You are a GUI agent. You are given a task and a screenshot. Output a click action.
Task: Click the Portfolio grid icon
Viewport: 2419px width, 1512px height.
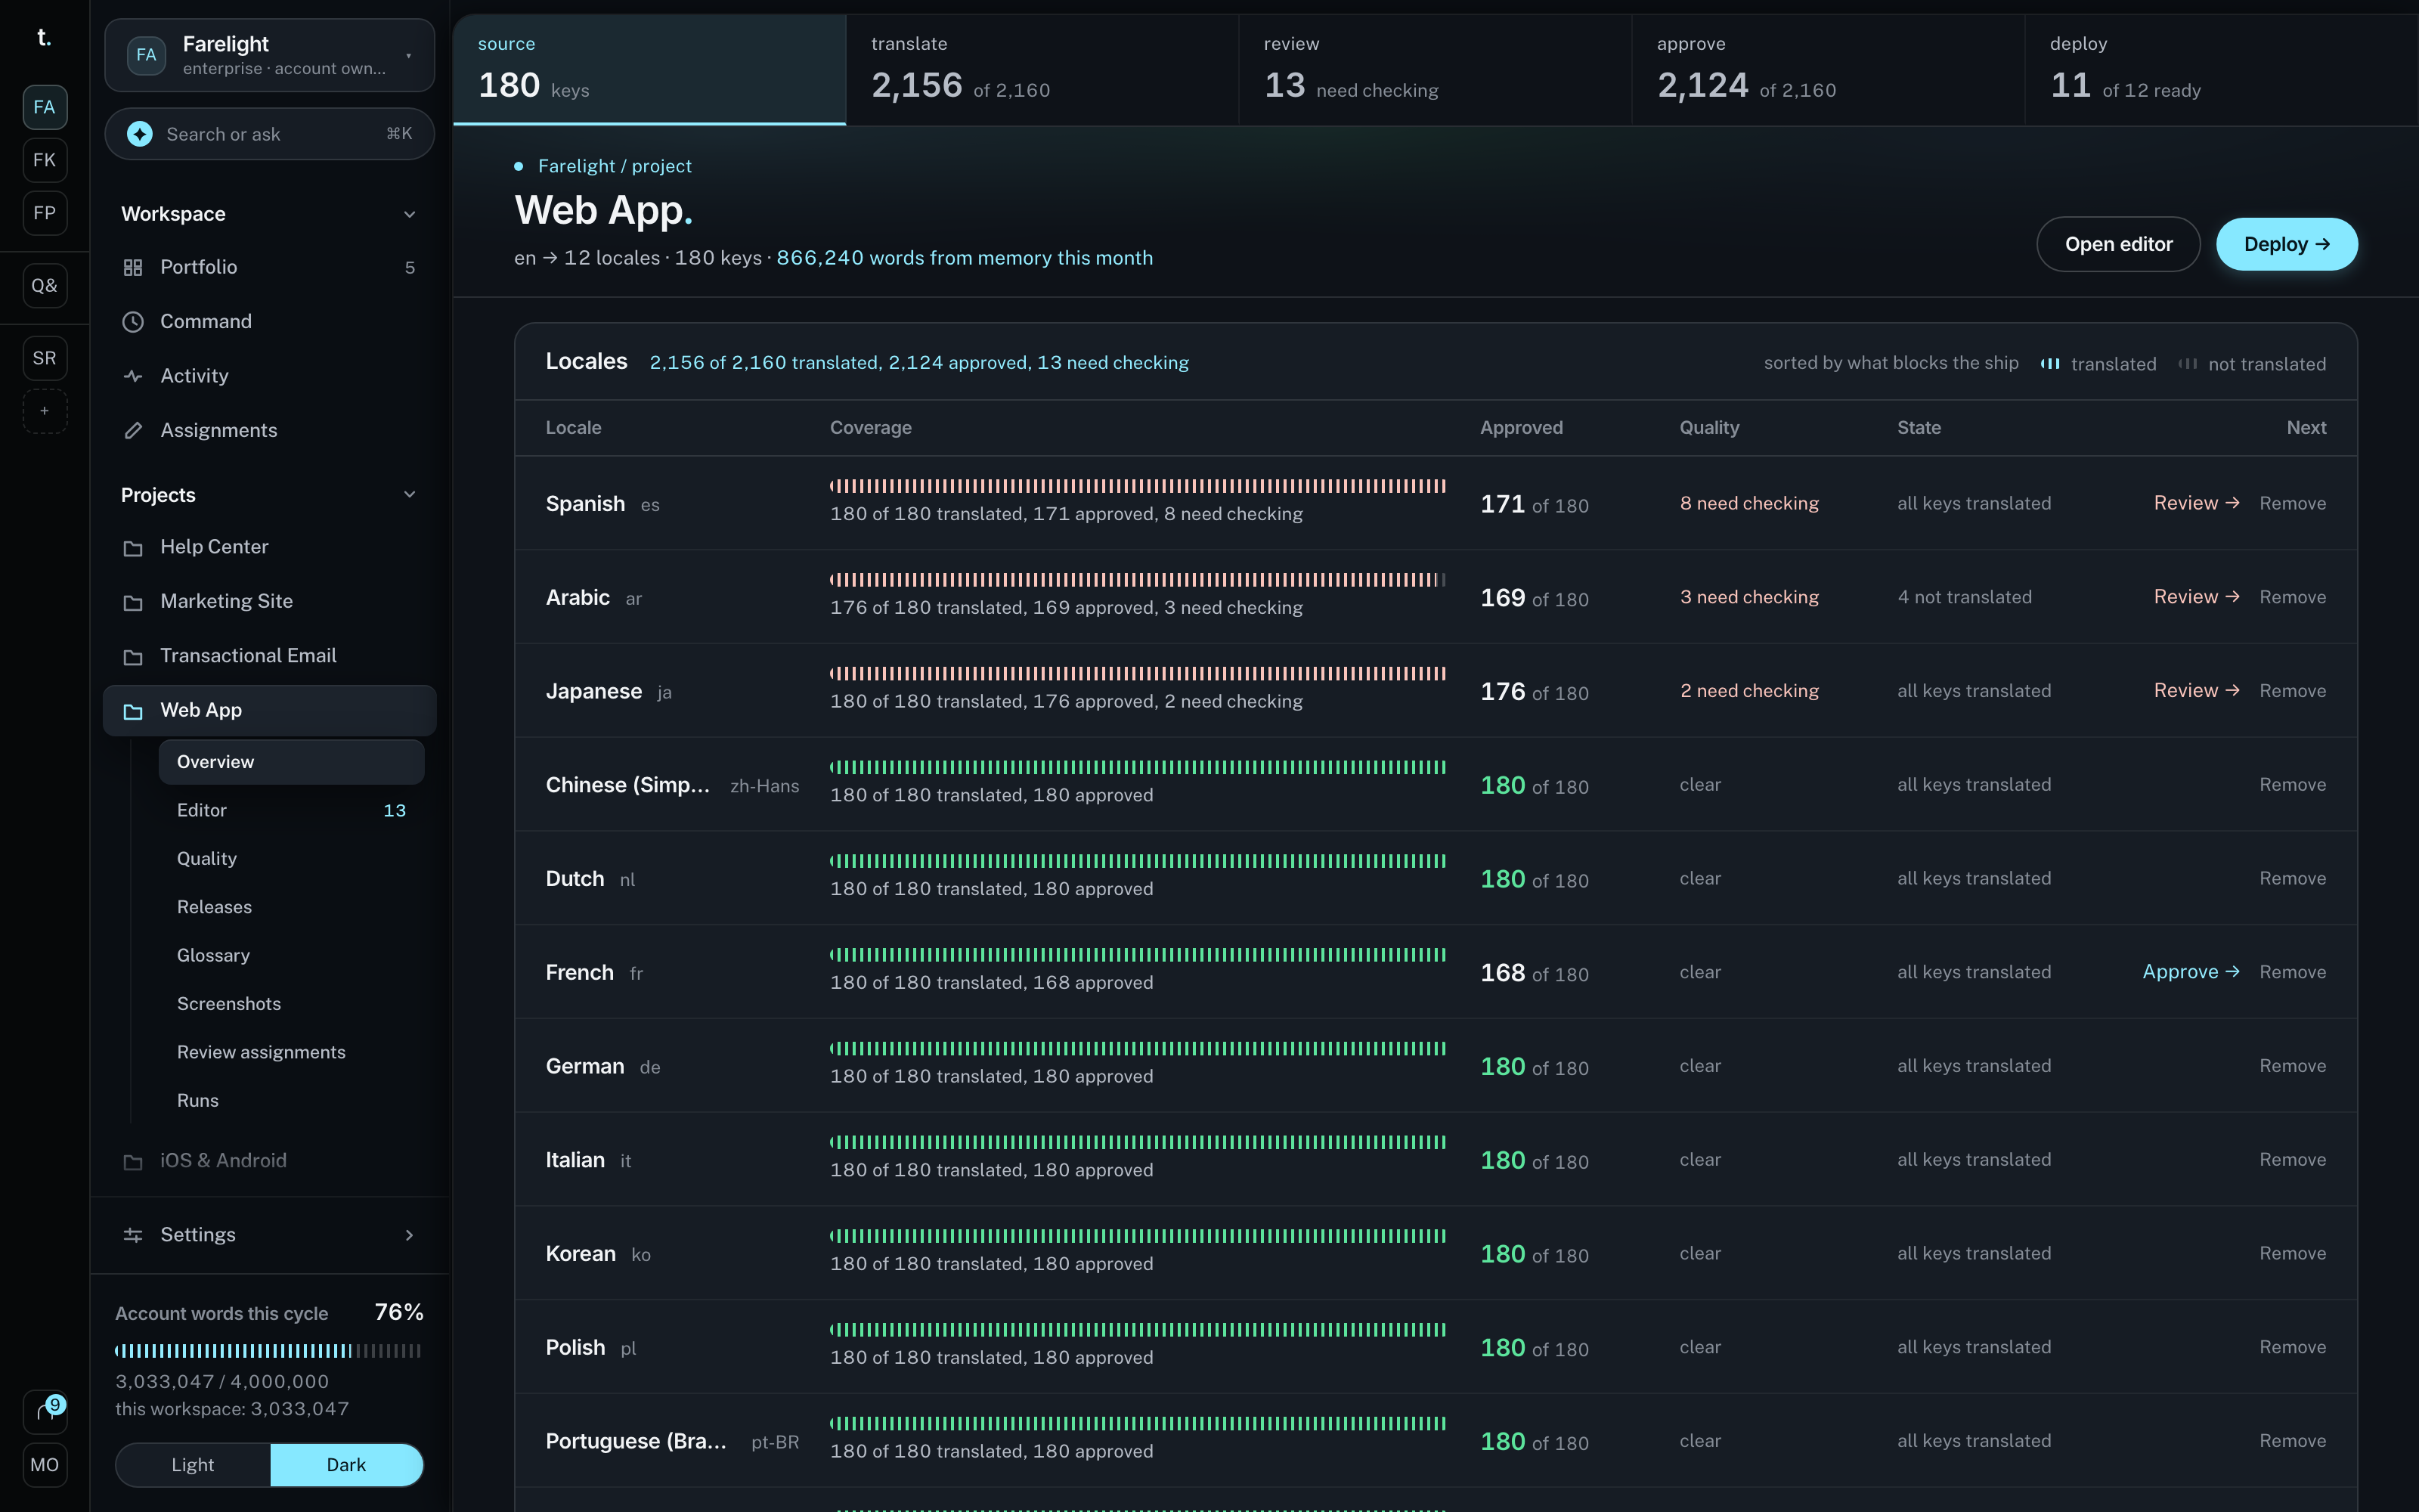[x=133, y=267]
